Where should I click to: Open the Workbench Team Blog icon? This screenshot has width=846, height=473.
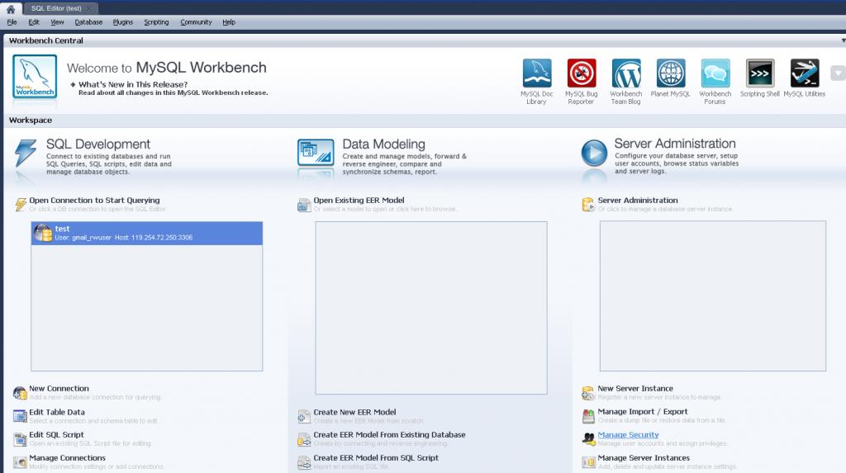pyautogui.click(x=625, y=73)
